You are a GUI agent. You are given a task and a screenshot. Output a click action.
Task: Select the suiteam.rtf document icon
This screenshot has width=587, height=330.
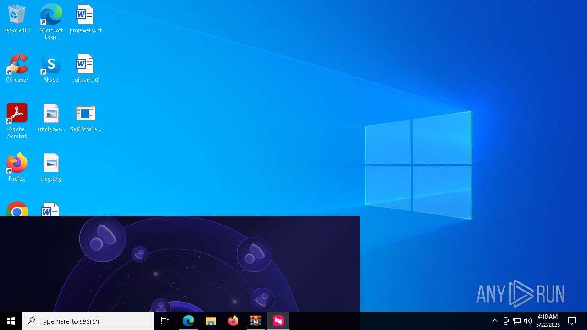(85, 68)
